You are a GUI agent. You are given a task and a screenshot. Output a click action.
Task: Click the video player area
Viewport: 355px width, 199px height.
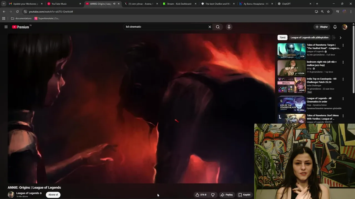point(141,108)
